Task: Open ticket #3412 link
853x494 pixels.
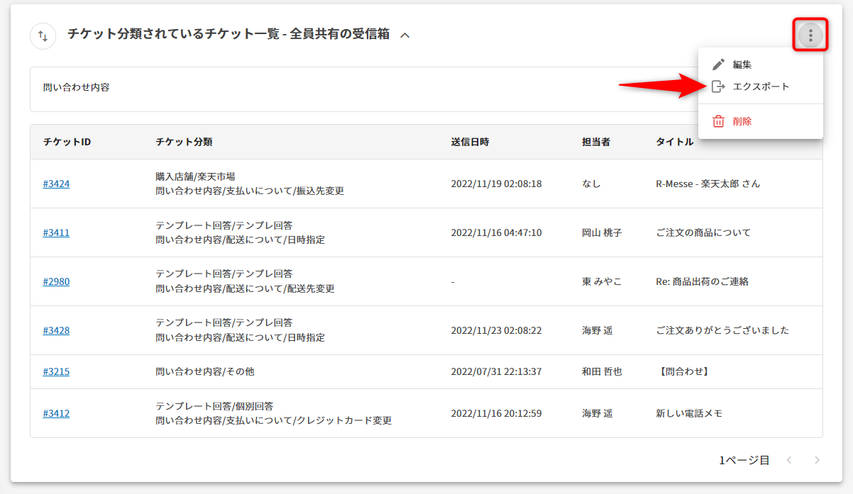Action: click(56, 413)
